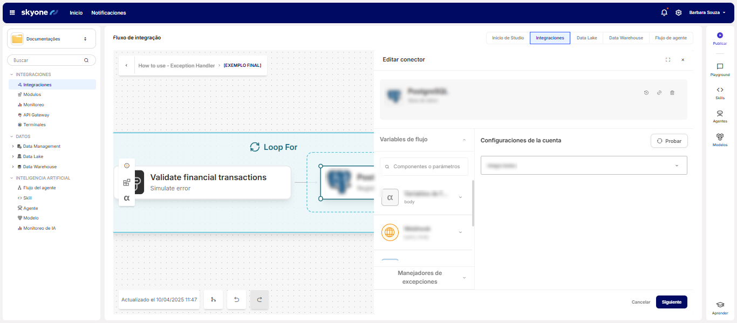Switch to the Flujo de agente tab

pos(671,38)
